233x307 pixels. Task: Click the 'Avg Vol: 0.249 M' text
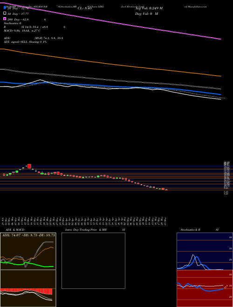point(149,8)
